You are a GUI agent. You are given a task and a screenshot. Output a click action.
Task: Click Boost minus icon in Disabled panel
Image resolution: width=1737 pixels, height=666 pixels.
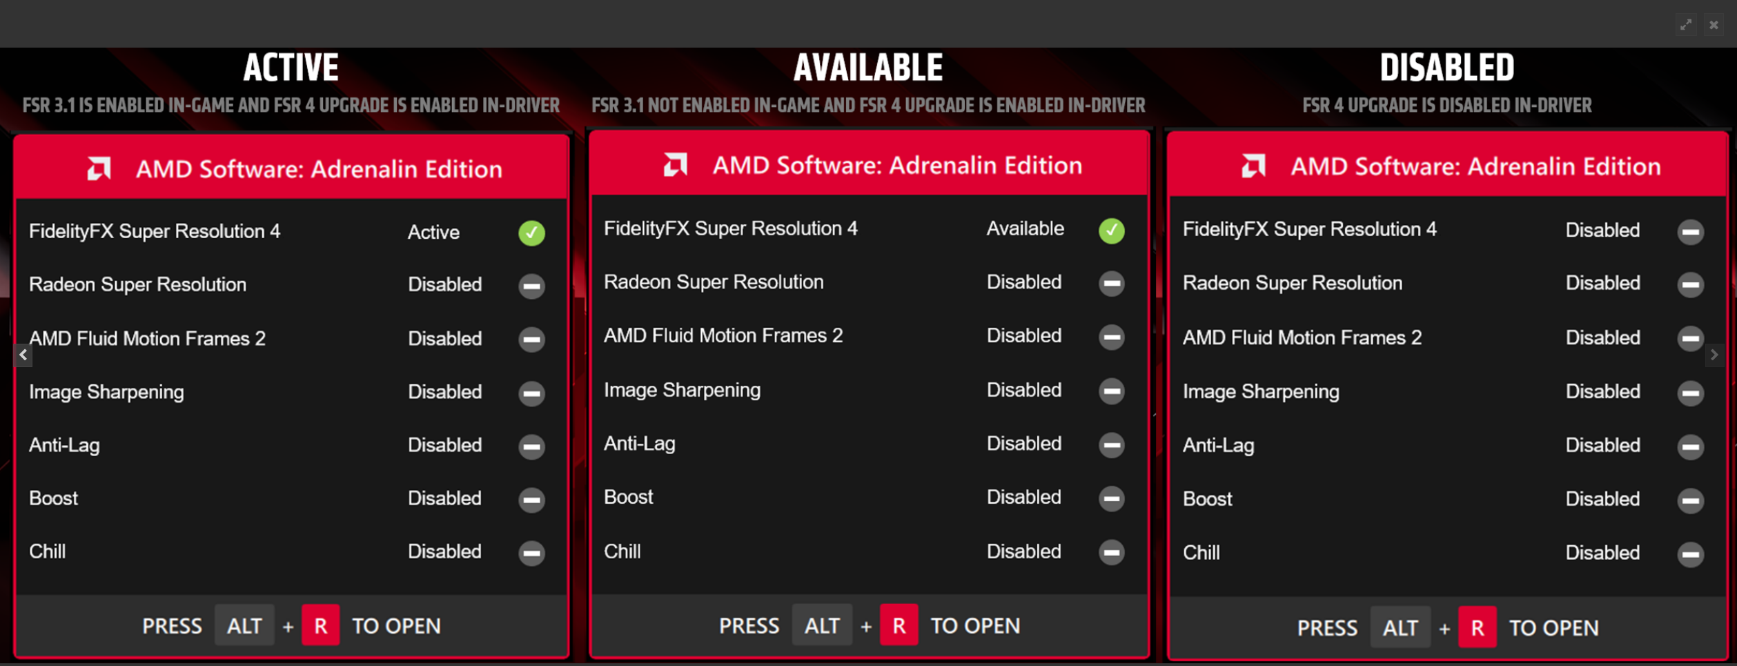tap(1690, 500)
